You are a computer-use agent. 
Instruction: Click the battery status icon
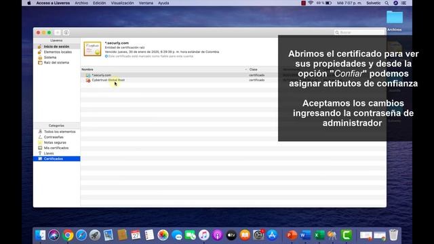pyautogui.click(x=328, y=3)
